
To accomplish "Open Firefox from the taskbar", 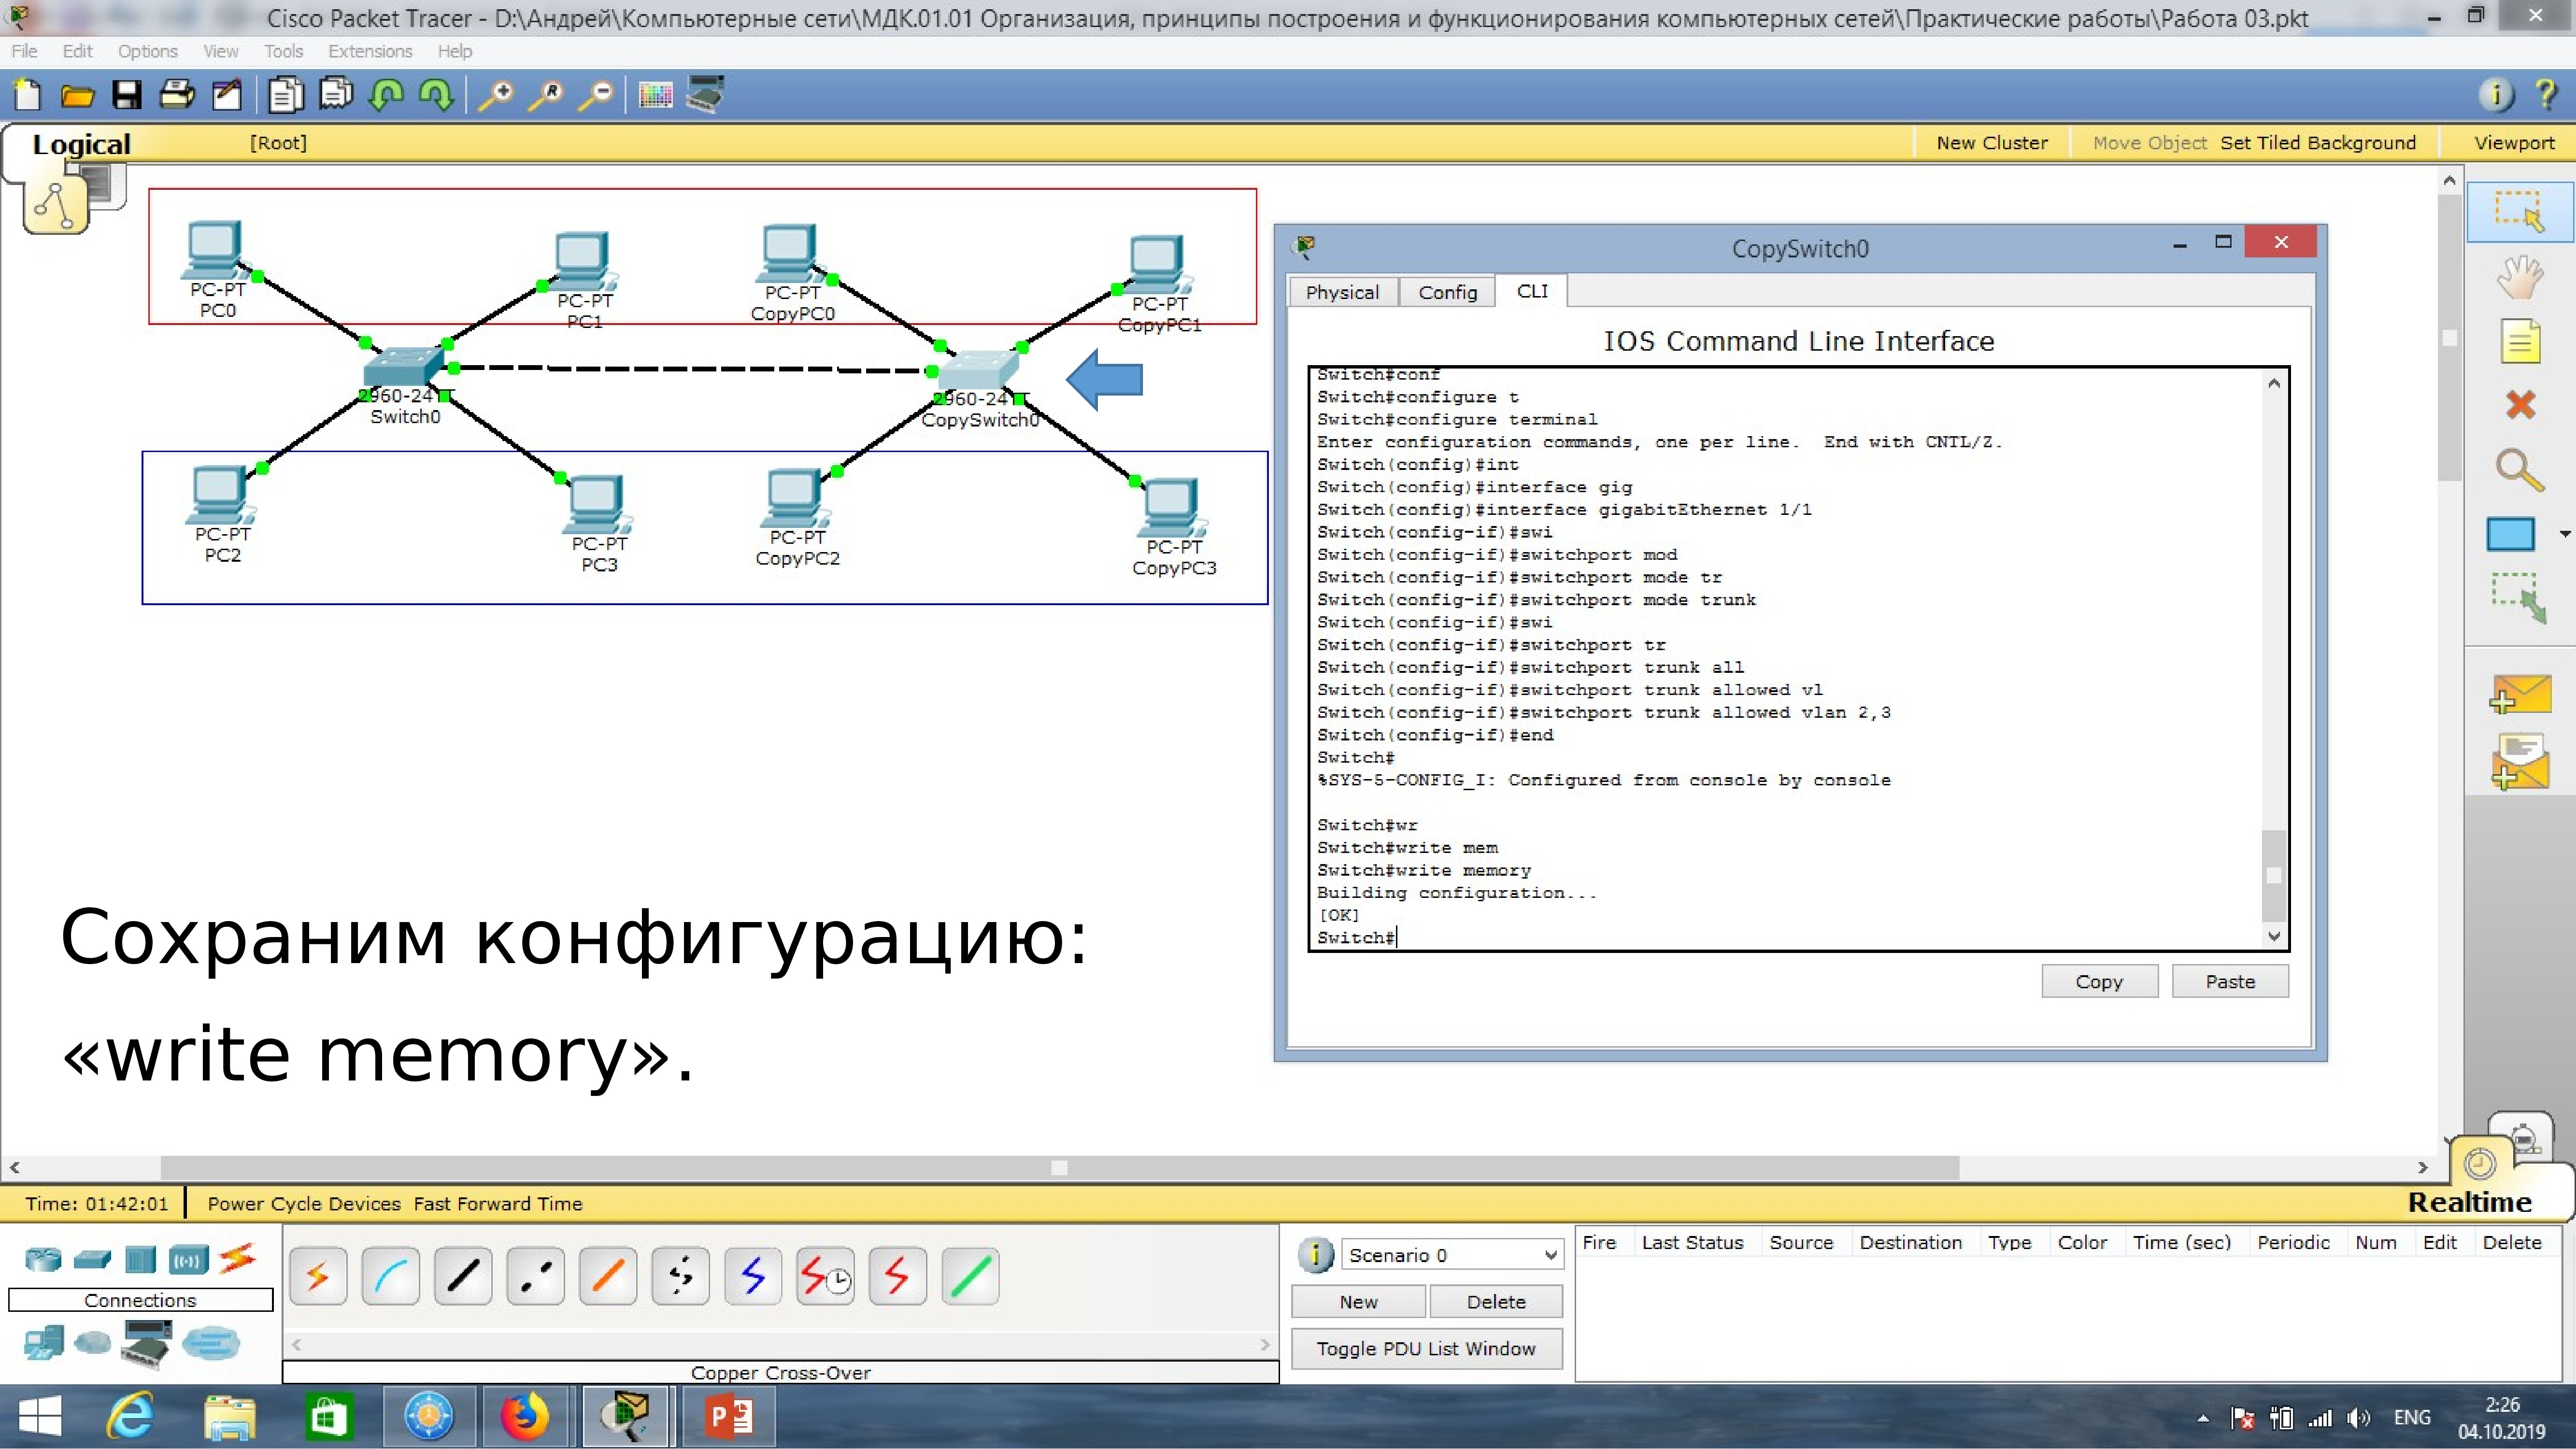I will click(525, 1417).
